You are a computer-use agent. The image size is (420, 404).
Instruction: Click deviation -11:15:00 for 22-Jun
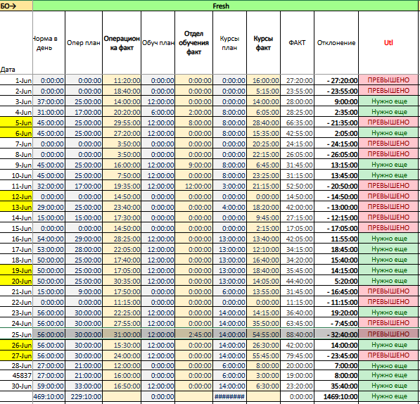pyautogui.click(x=336, y=302)
